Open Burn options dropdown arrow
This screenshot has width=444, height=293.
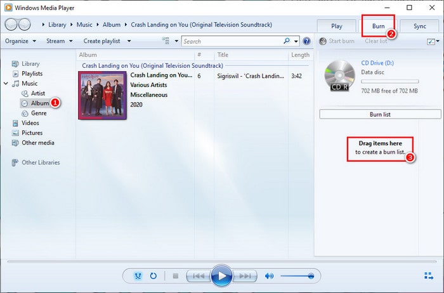[438, 41]
